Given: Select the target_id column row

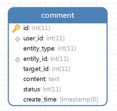Looking at the screenshot, I should [x=58, y=69].
